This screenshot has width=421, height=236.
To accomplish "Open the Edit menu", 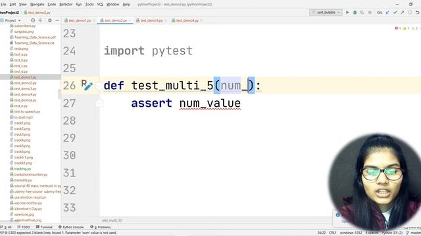I will pyautogui.click(x=12, y=5).
